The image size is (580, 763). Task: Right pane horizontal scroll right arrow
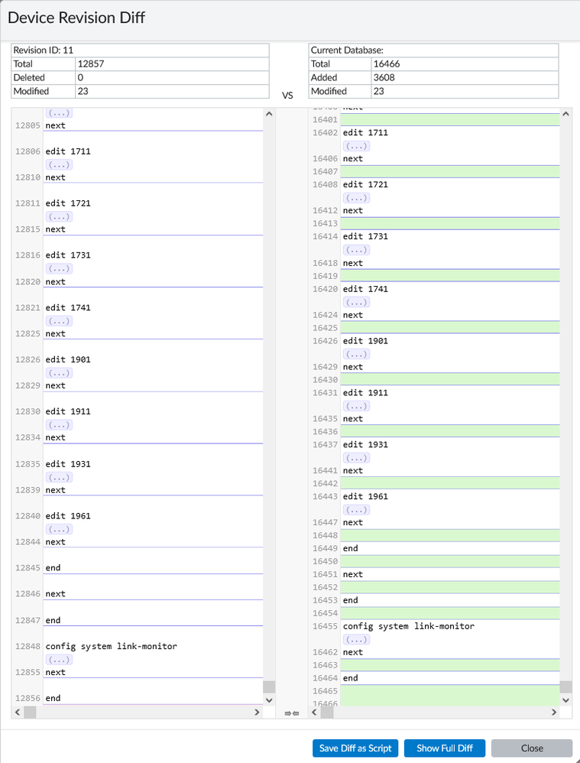point(554,713)
